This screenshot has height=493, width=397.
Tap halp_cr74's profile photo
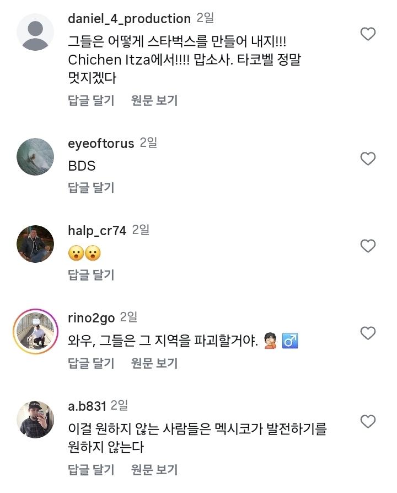click(x=36, y=243)
